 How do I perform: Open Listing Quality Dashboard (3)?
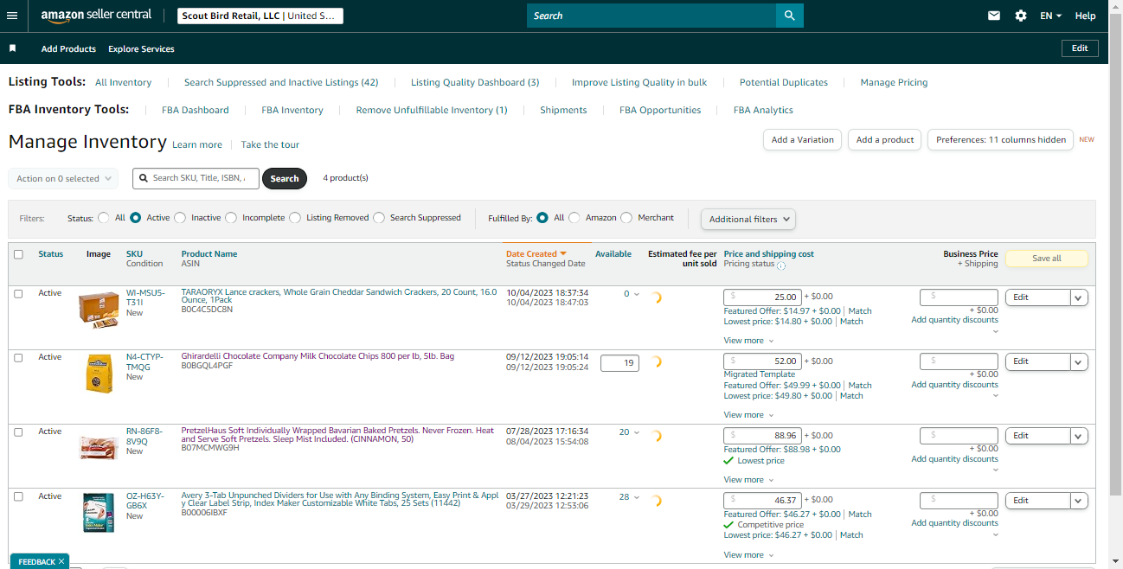475,82
